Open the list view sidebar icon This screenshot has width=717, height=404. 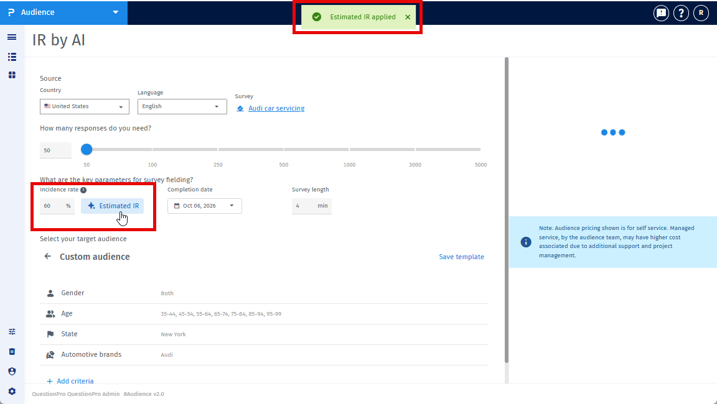point(12,57)
